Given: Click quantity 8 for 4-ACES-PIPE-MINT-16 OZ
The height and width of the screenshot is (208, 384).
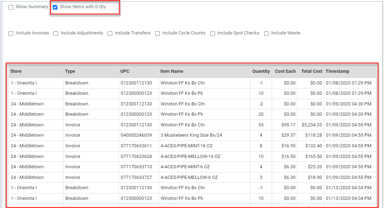Looking at the screenshot, I should pos(261,146).
